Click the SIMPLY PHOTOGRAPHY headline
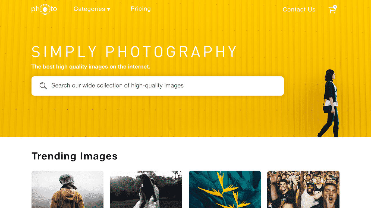The height and width of the screenshot is (208, 371). 134,52
